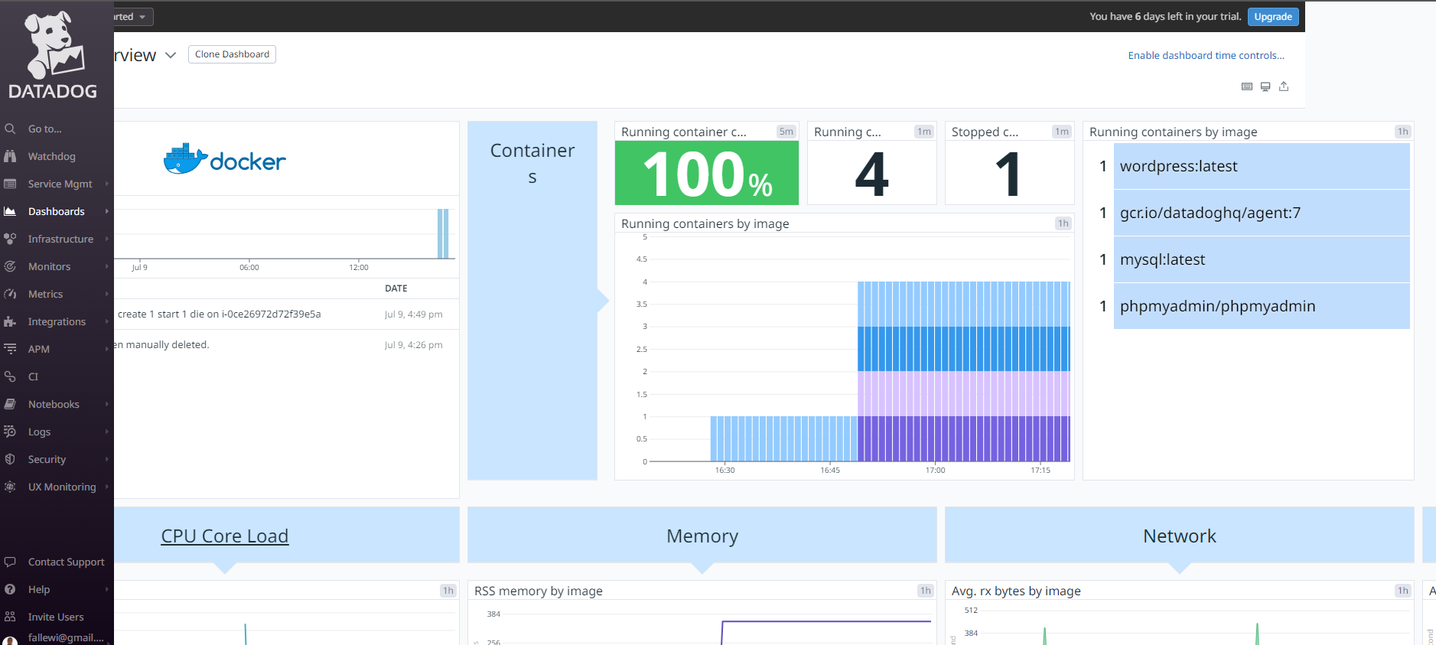Click the Go to search icon
The width and height of the screenshot is (1436, 645).
click(10, 129)
